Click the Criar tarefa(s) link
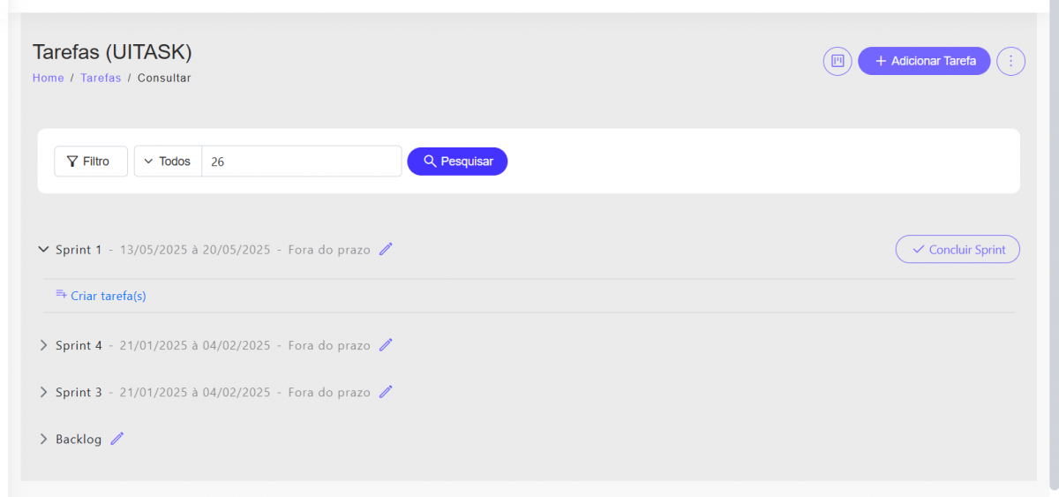Image resolution: width=1059 pixels, height=497 pixels. [109, 296]
